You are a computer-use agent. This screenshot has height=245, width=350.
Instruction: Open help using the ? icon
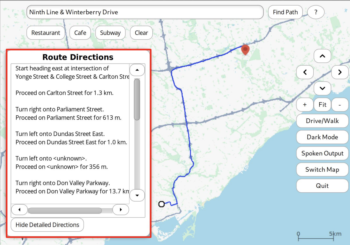315,12
